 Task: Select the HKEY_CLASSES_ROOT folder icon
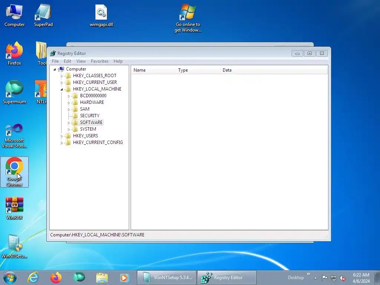pos(68,76)
